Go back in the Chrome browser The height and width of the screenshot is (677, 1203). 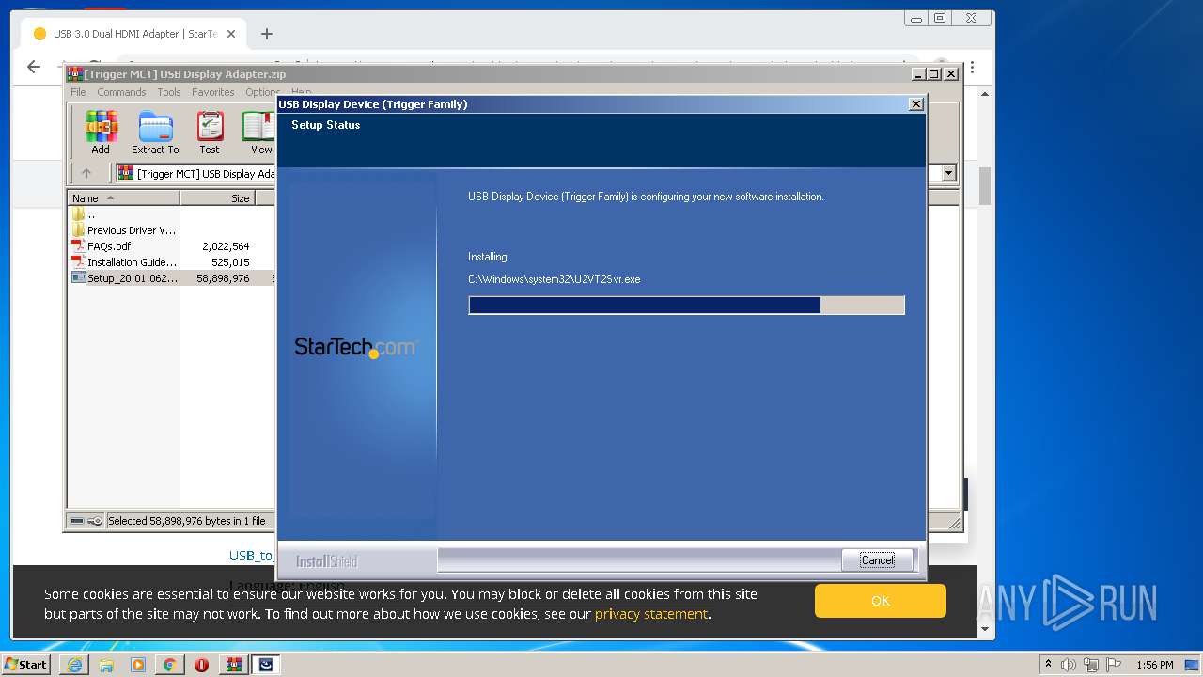34,67
